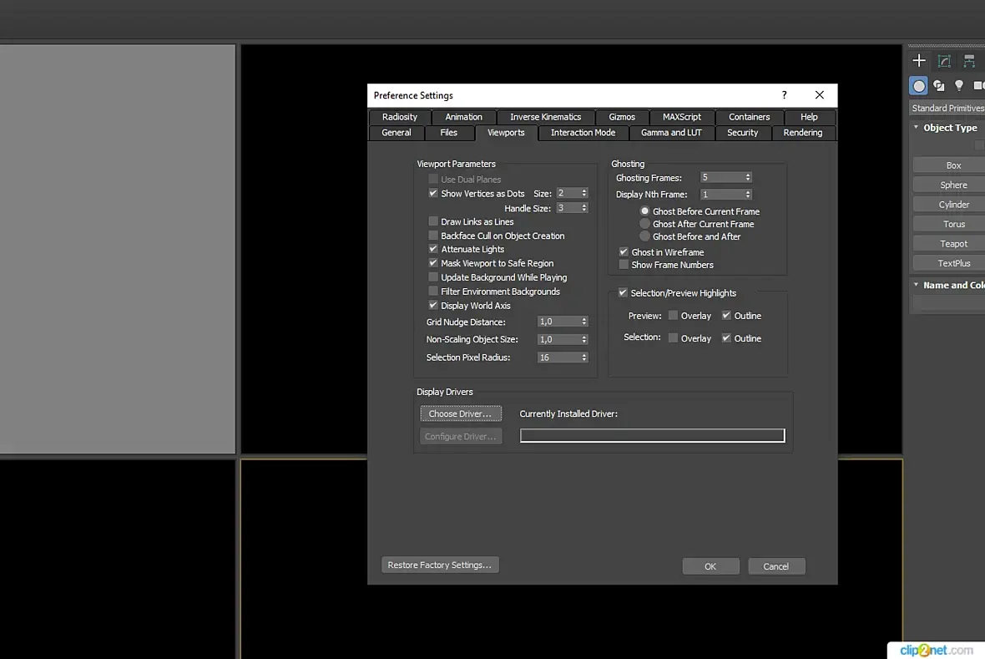Open the Inverse Kinematics tab
Screen dimensions: 985x659
pos(545,117)
